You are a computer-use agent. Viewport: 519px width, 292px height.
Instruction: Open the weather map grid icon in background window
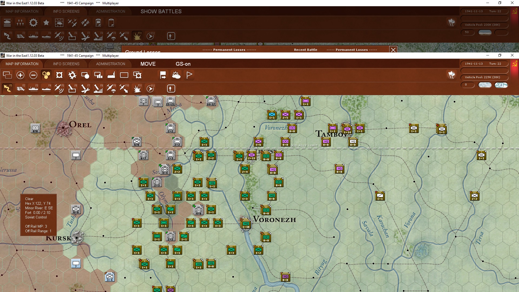59,23
